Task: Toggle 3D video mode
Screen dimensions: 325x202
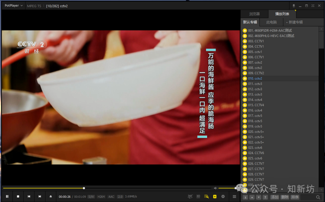Action: [x=198, y=196]
